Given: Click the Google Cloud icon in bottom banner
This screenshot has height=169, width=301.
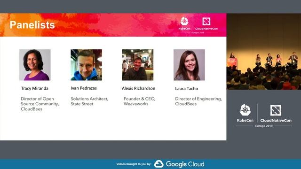Looking at the screenshot, I should coord(159,164).
